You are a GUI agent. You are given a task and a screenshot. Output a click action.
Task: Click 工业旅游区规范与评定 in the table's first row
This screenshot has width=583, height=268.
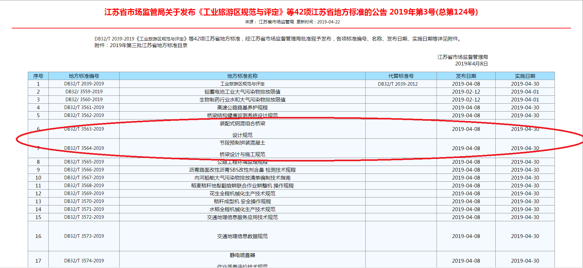242,84
